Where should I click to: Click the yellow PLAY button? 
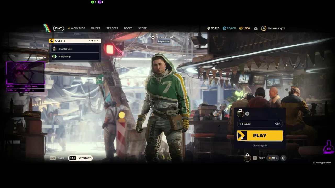(x=260, y=136)
